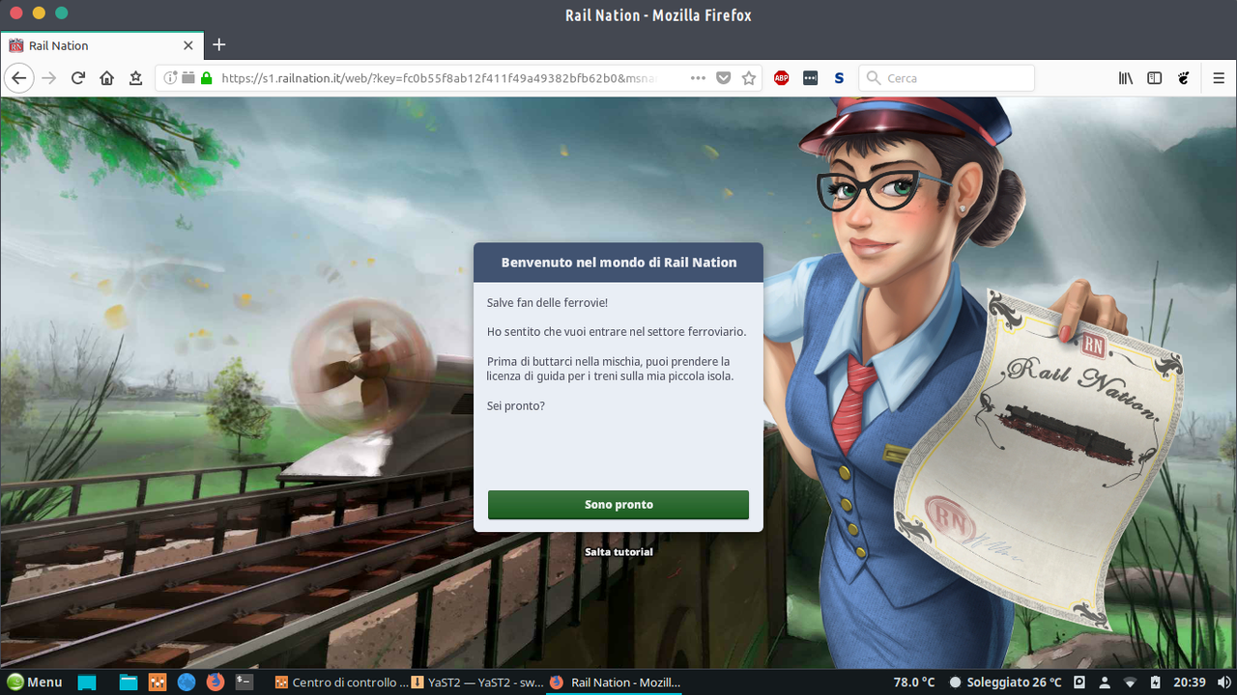The image size is (1237, 695).
Task: Click the Salta tutorial link
Action: coord(618,552)
